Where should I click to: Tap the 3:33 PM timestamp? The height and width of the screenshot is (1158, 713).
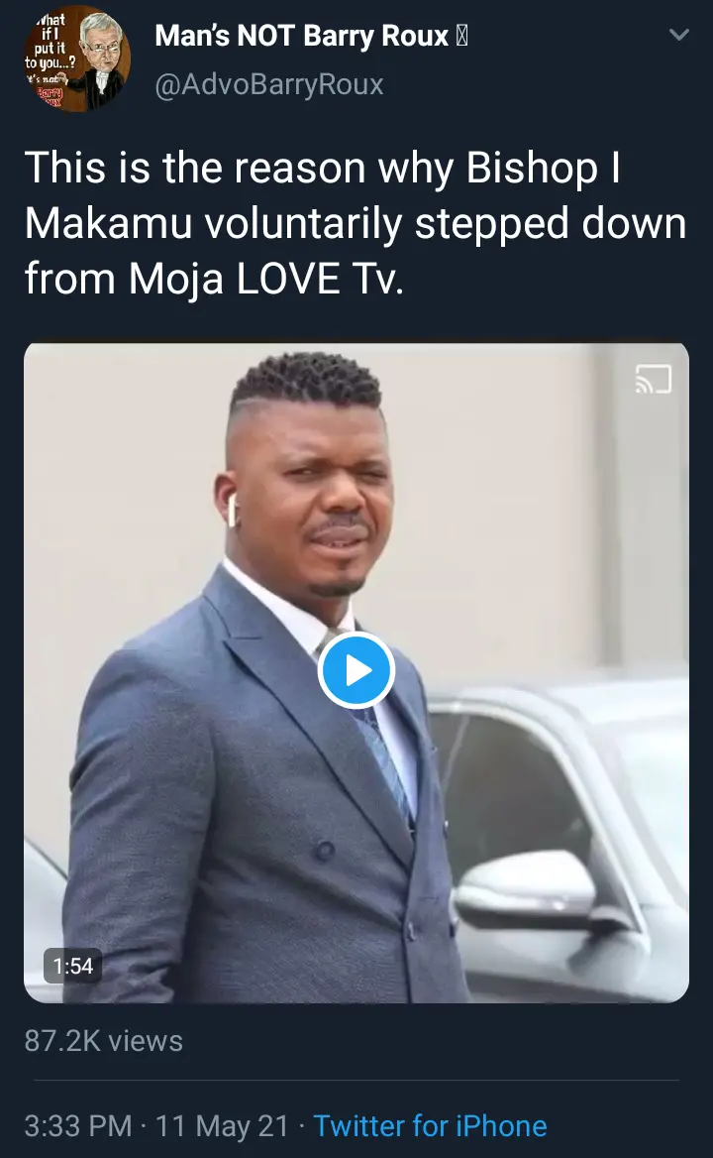tap(78, 1126)
